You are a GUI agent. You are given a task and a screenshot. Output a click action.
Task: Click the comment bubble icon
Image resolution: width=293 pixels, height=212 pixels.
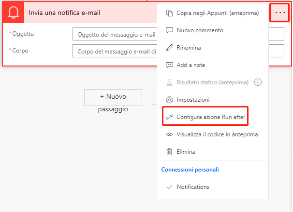coord(169,30)
